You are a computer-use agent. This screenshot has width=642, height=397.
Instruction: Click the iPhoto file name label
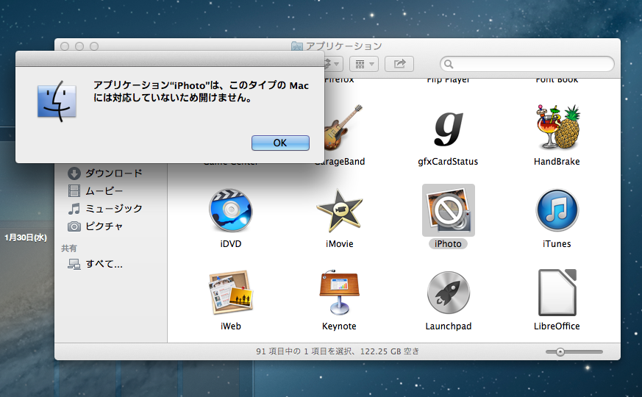pos(448,244)
